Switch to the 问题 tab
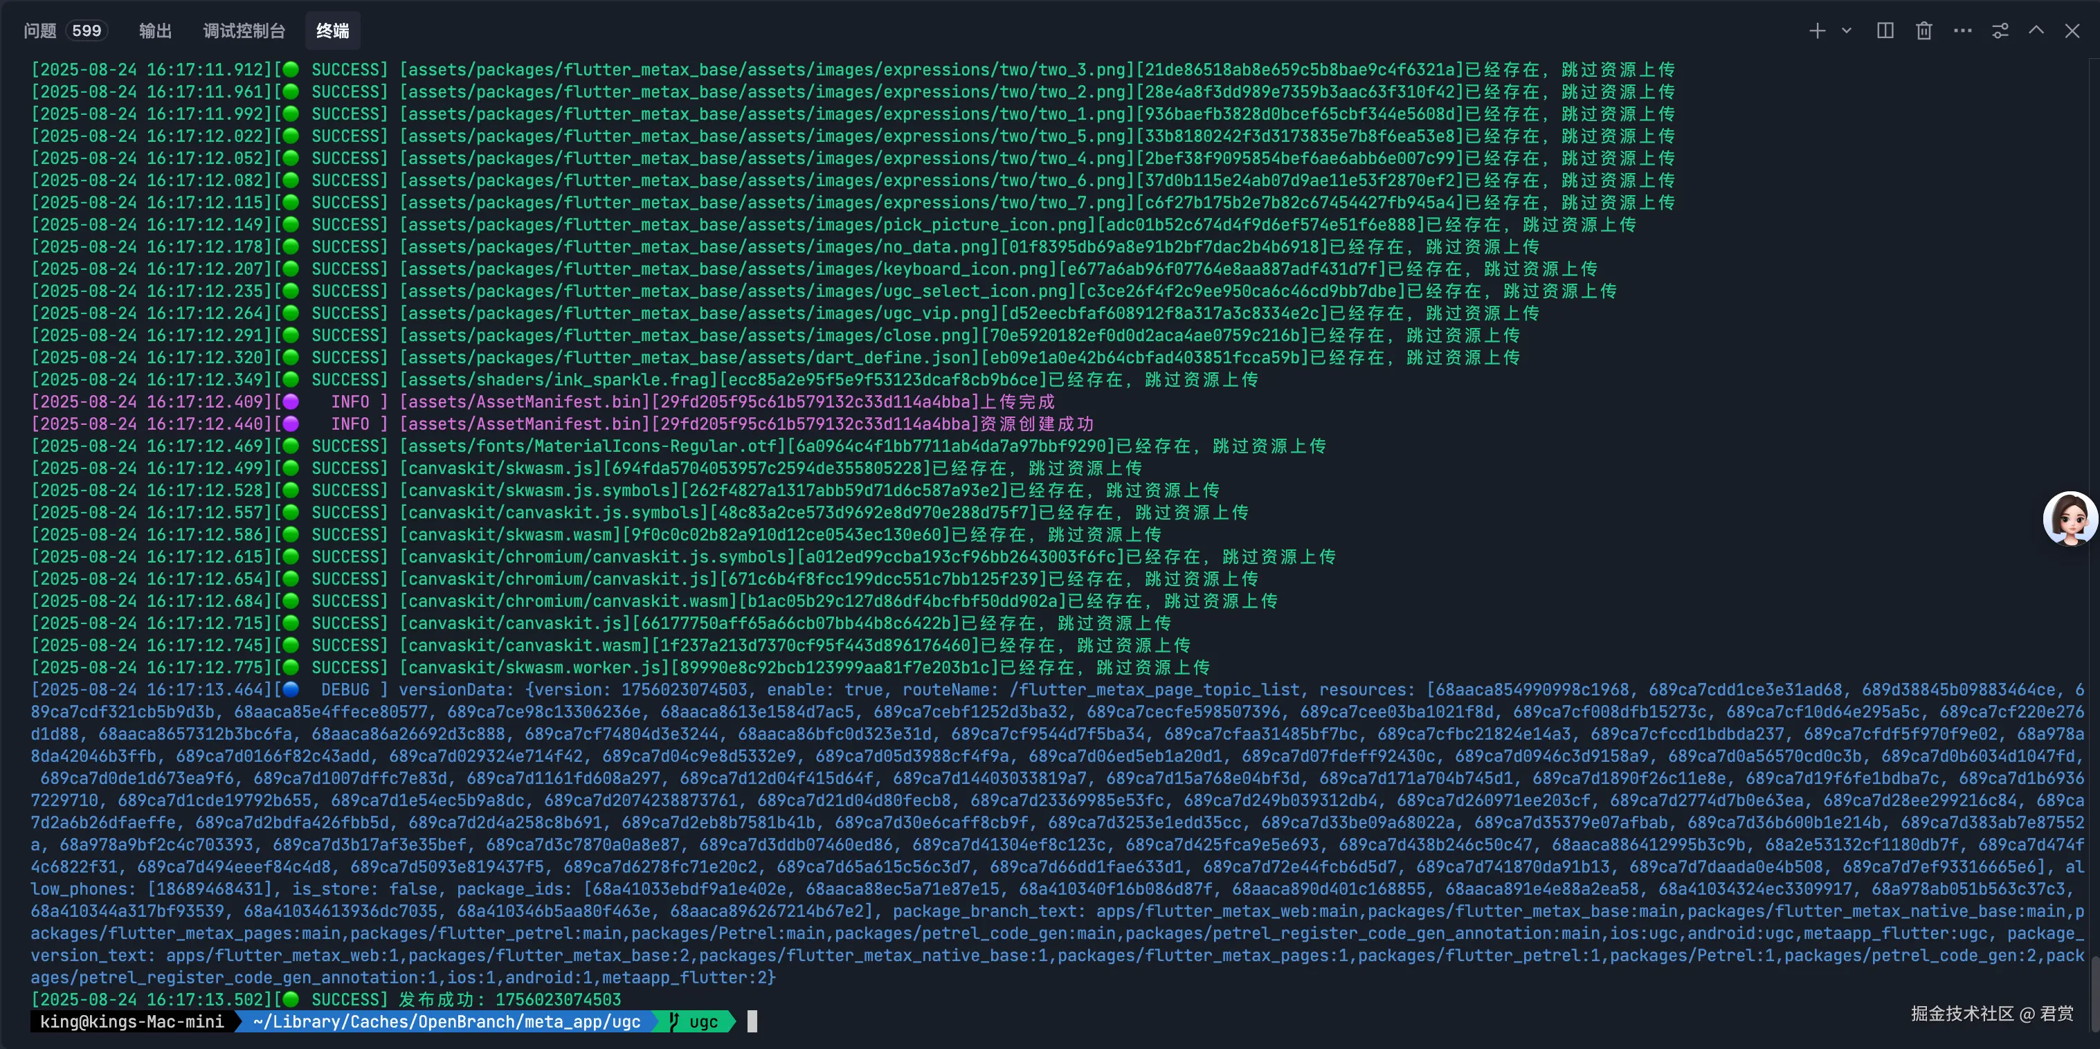 pyautogui.click(x=39, y=31)
